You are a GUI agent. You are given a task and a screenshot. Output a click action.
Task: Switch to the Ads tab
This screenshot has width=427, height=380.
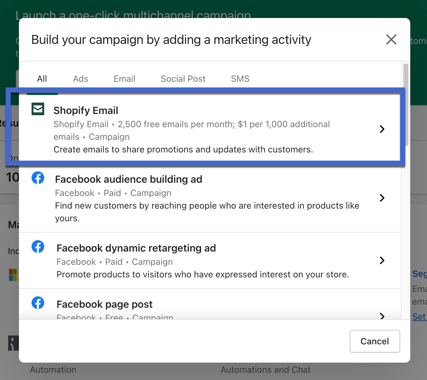tap(80, 79)
